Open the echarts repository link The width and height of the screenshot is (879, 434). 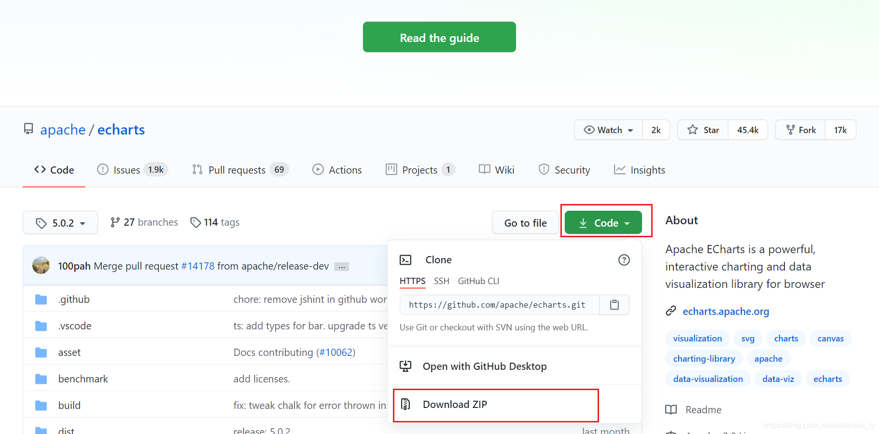tap(121, 130)
